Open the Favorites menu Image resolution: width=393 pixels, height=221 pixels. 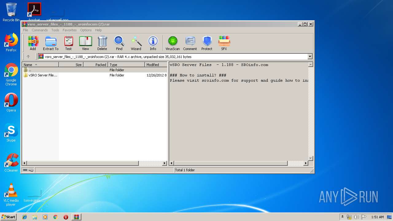[70, 30]
